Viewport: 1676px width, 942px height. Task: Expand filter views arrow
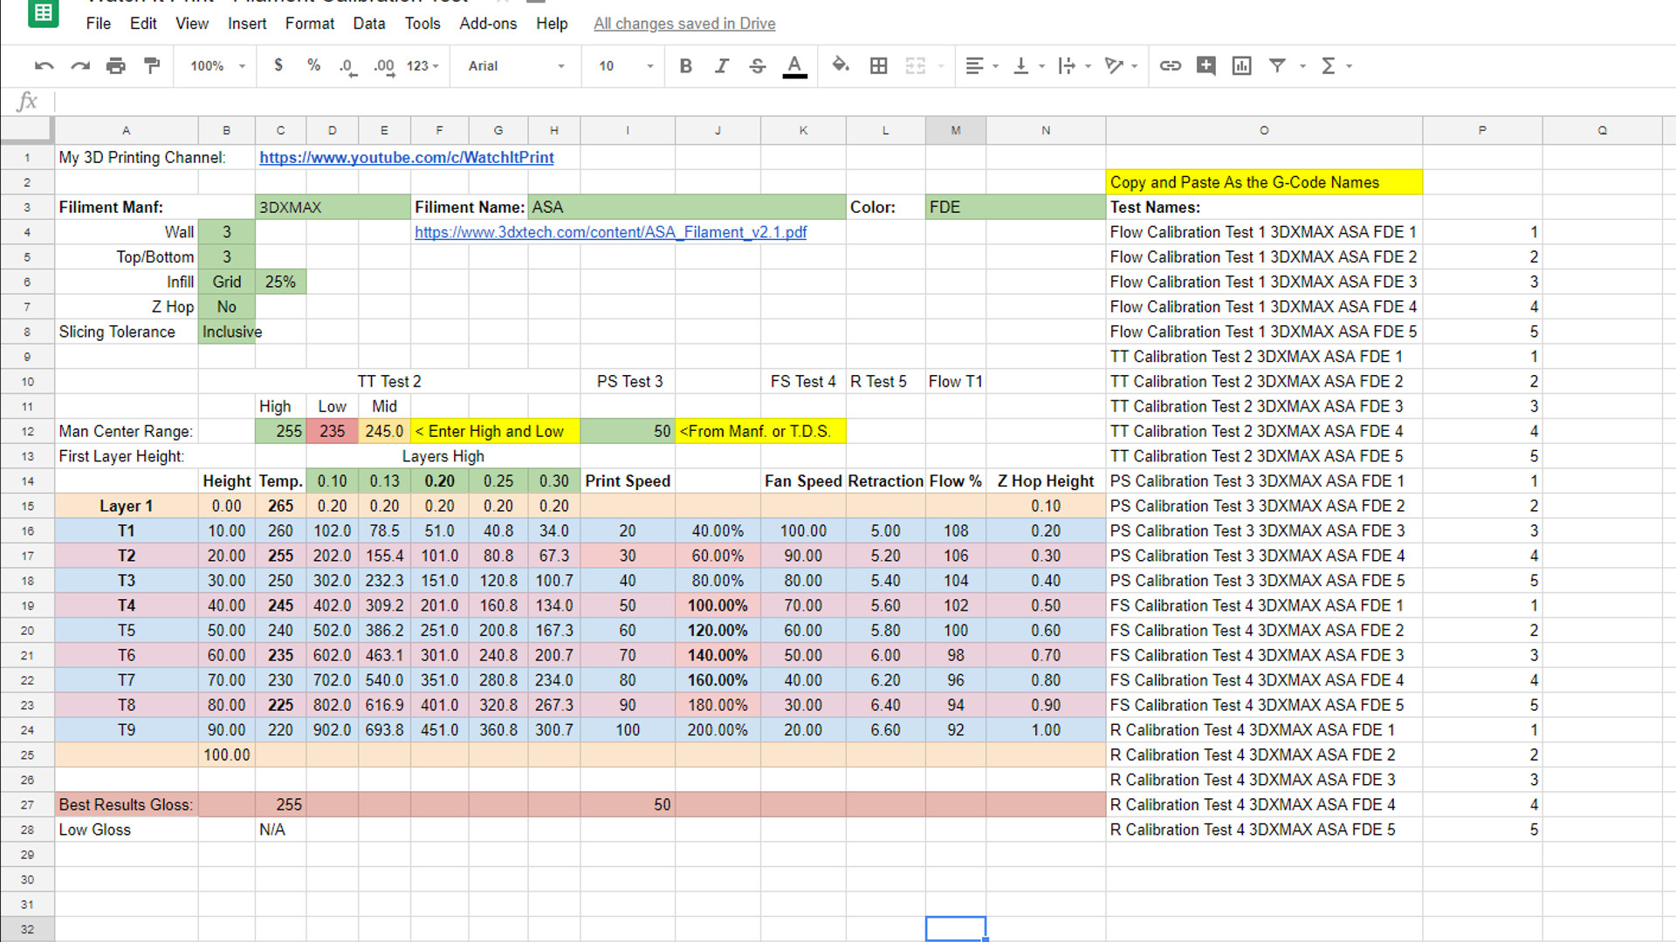[x=1302, y=66]
